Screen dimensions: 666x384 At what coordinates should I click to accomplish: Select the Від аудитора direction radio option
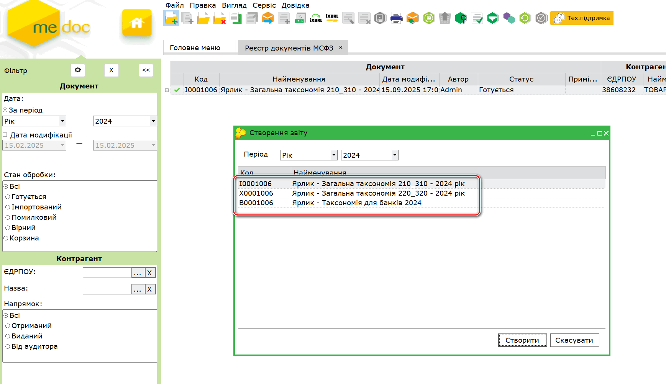point(8,346)
